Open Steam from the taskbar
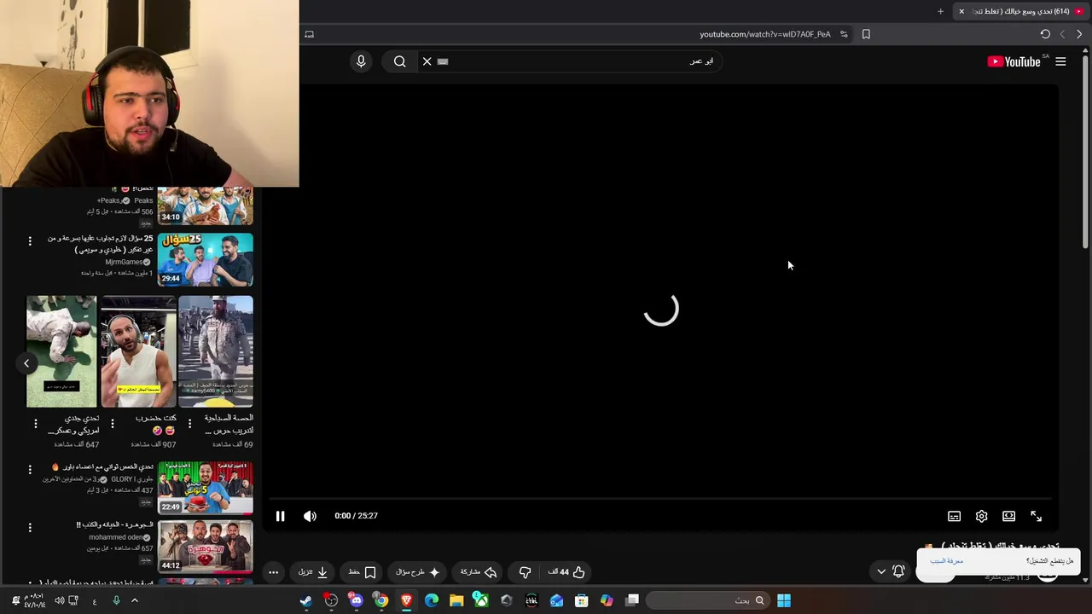Screen dimensions: 1092x614 pyautogui.click(x=305, y=600)
